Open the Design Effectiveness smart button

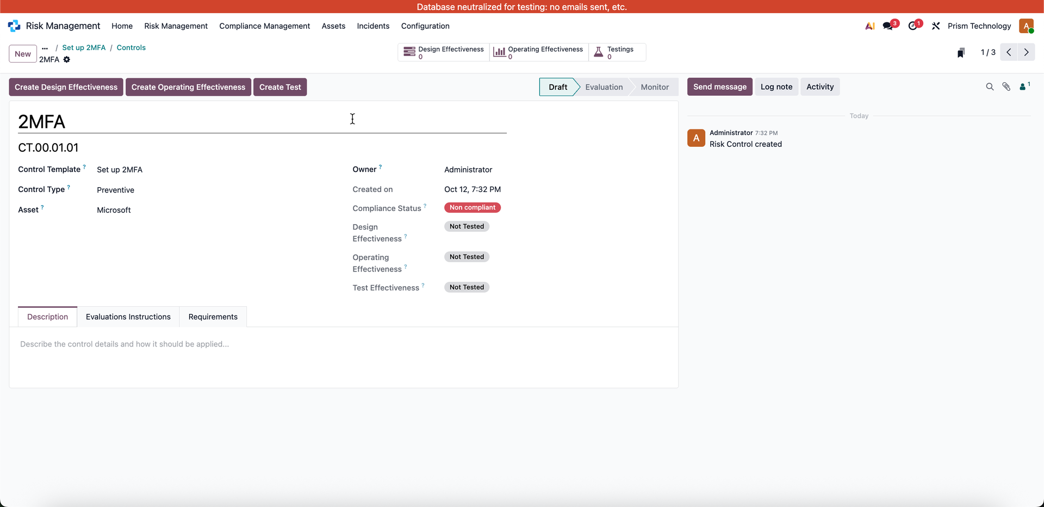pyautogui.click(x=443, y=52)
